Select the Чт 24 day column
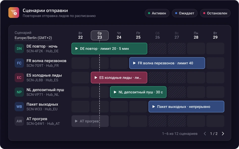Screen dimensions: 239x149 pos(119,35)
